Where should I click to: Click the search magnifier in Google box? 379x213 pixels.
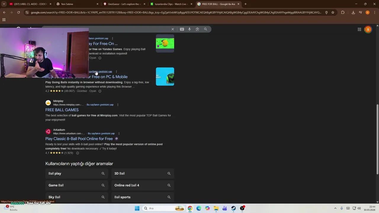coord(205,29)
